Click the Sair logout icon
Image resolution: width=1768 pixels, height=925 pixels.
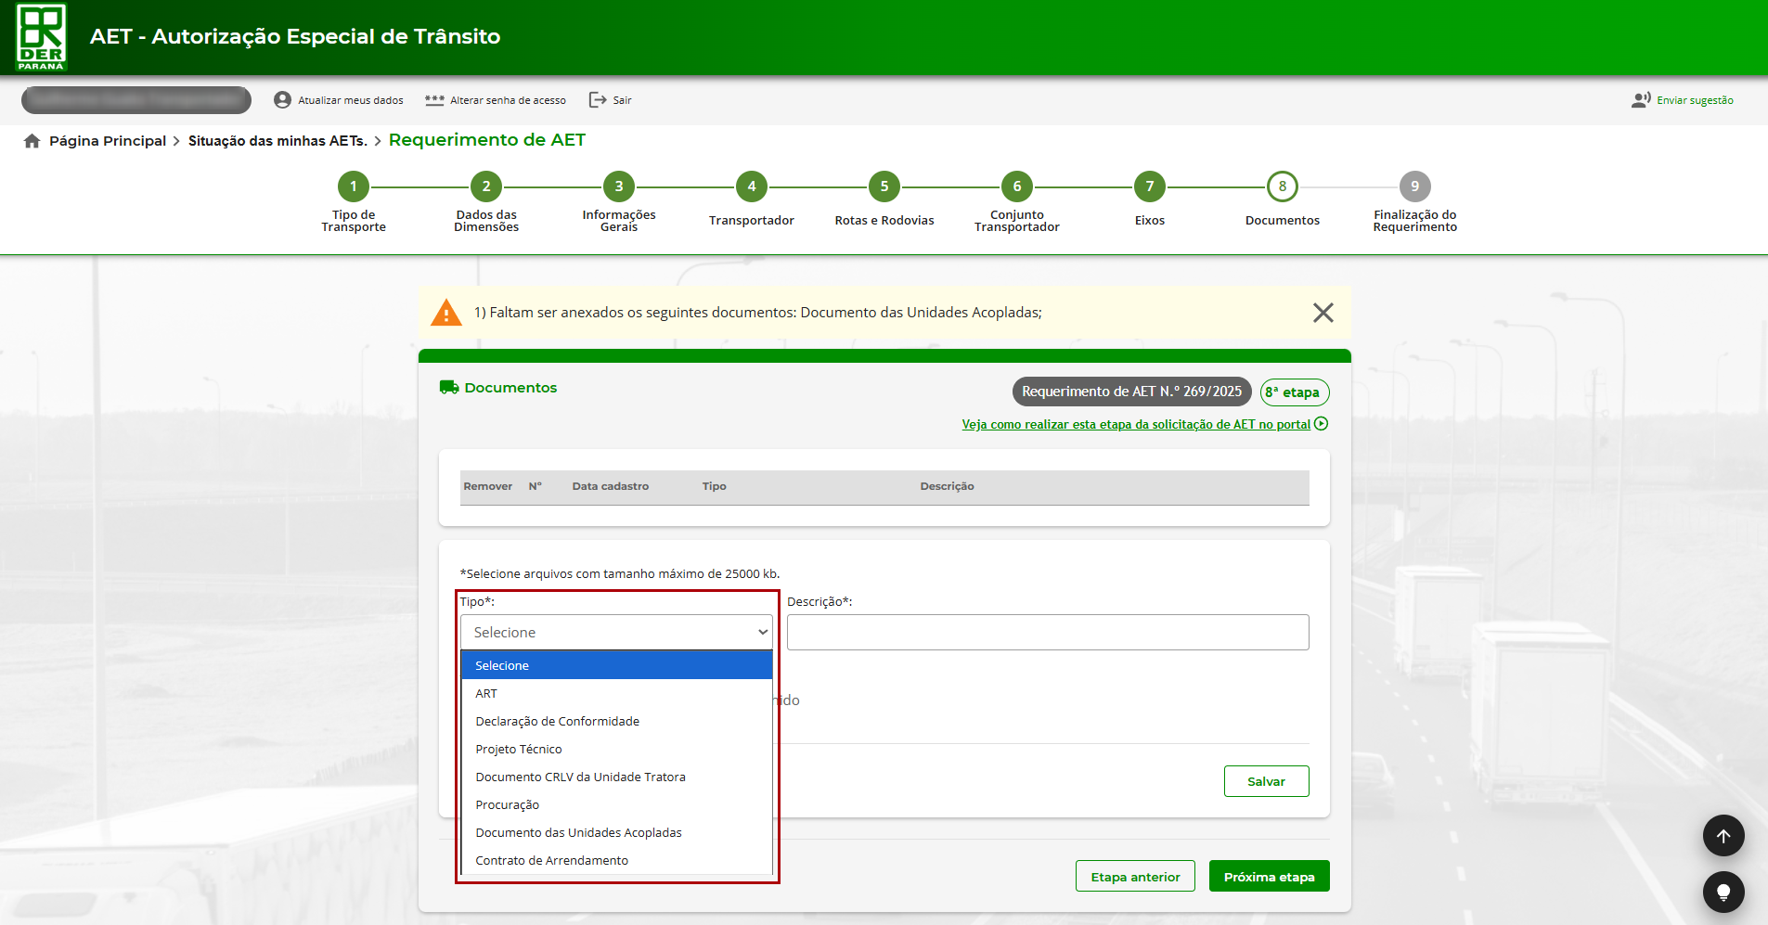pos(598,100)
